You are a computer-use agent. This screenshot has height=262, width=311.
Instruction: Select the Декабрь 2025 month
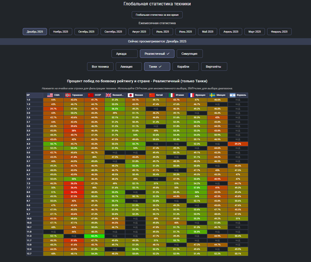point(35,32)
